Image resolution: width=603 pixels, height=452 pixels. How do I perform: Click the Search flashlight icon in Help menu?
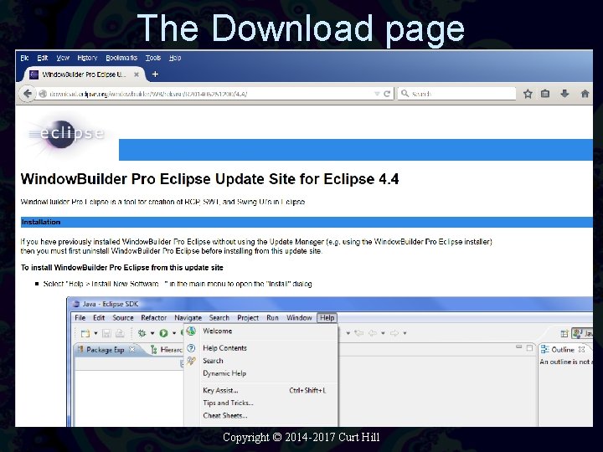click(191, 361)
